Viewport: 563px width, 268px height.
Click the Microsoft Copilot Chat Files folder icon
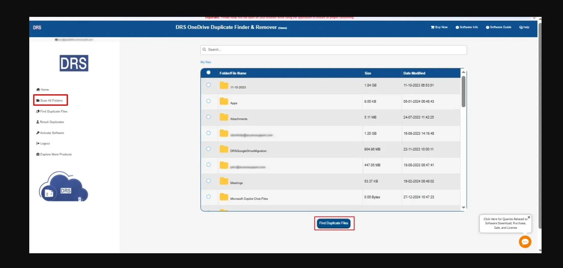pyautogui.click(x=224, y=197)
